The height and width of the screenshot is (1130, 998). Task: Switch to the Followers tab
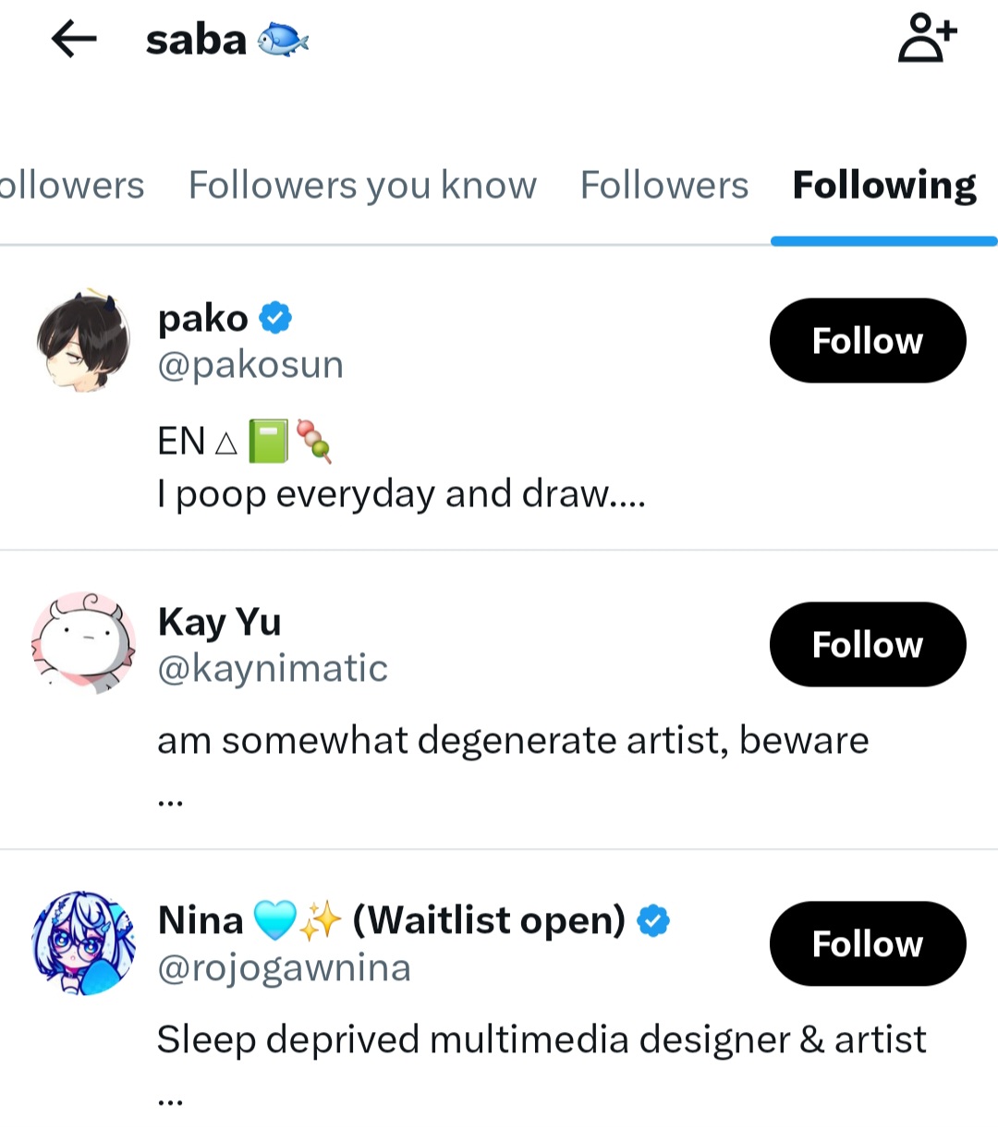(x=663, y=186)
